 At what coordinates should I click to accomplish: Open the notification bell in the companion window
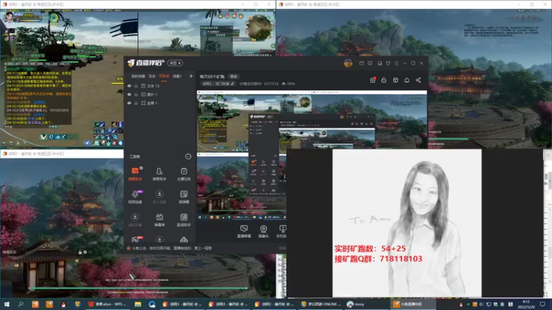406,80
